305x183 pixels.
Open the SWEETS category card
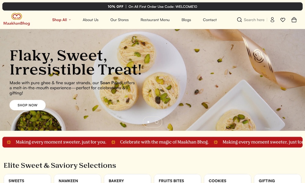click(x=27, y=179)
